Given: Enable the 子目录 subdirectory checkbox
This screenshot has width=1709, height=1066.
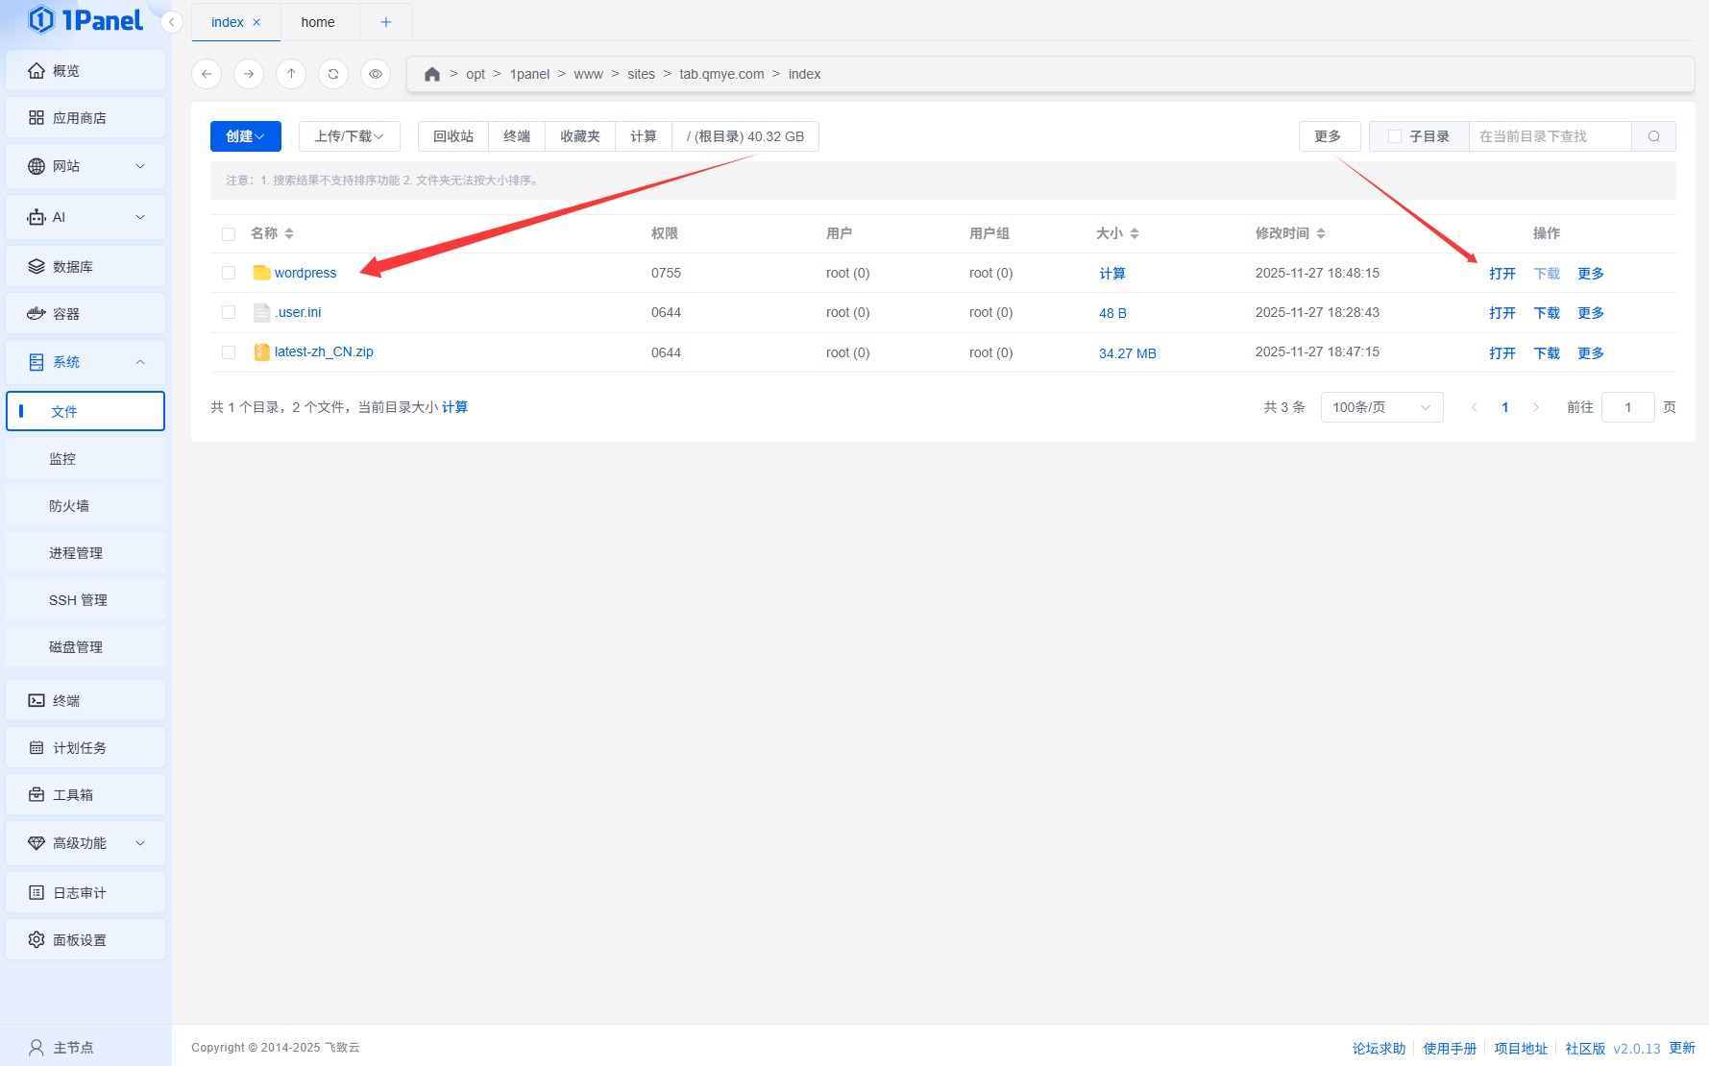Looking at the screenshot, I should point(1395,136).
